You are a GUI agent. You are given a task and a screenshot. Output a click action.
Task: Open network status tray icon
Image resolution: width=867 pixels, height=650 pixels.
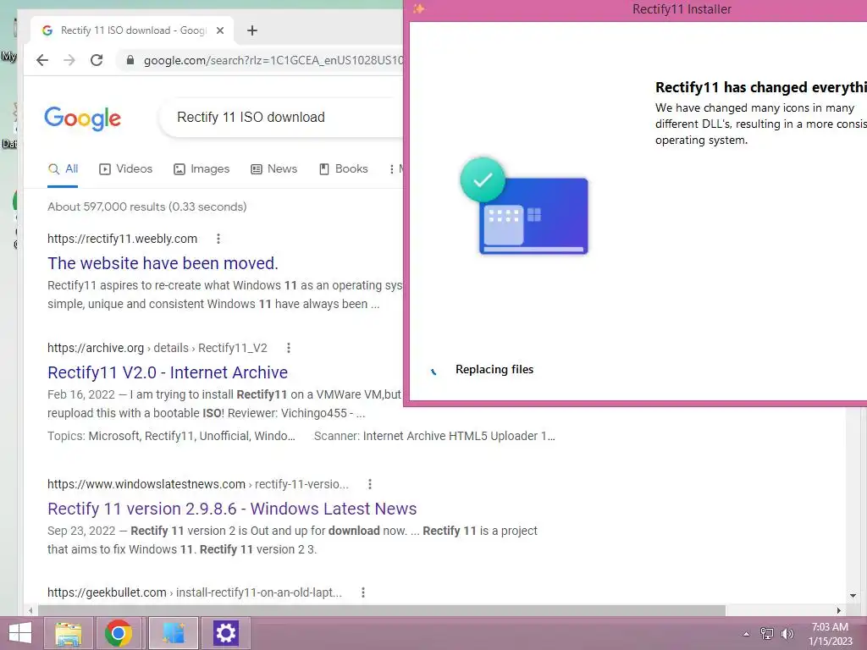click(x=767, y=634)
